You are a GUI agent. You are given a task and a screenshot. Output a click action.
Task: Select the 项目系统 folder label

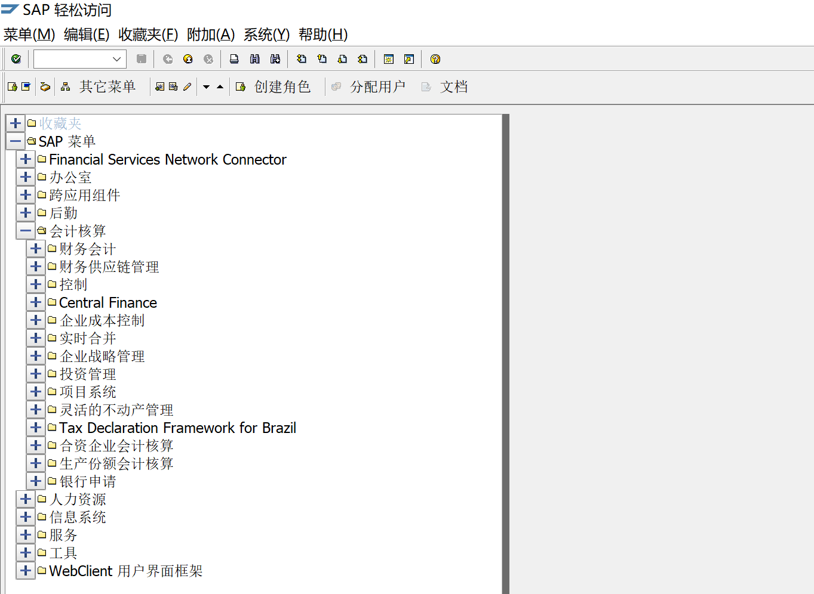(88, 392)
